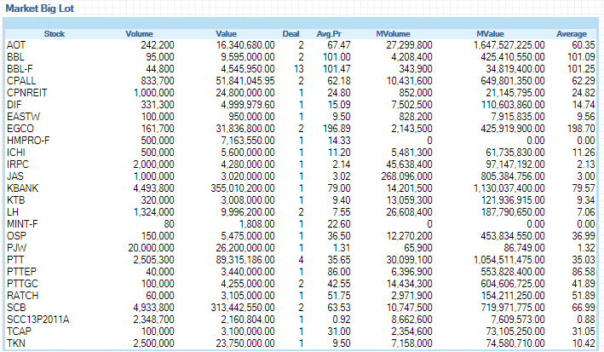Viewport: 604px width, 352px height.
Task: Sort by the Volume column header
Action: tap(139, 34)
